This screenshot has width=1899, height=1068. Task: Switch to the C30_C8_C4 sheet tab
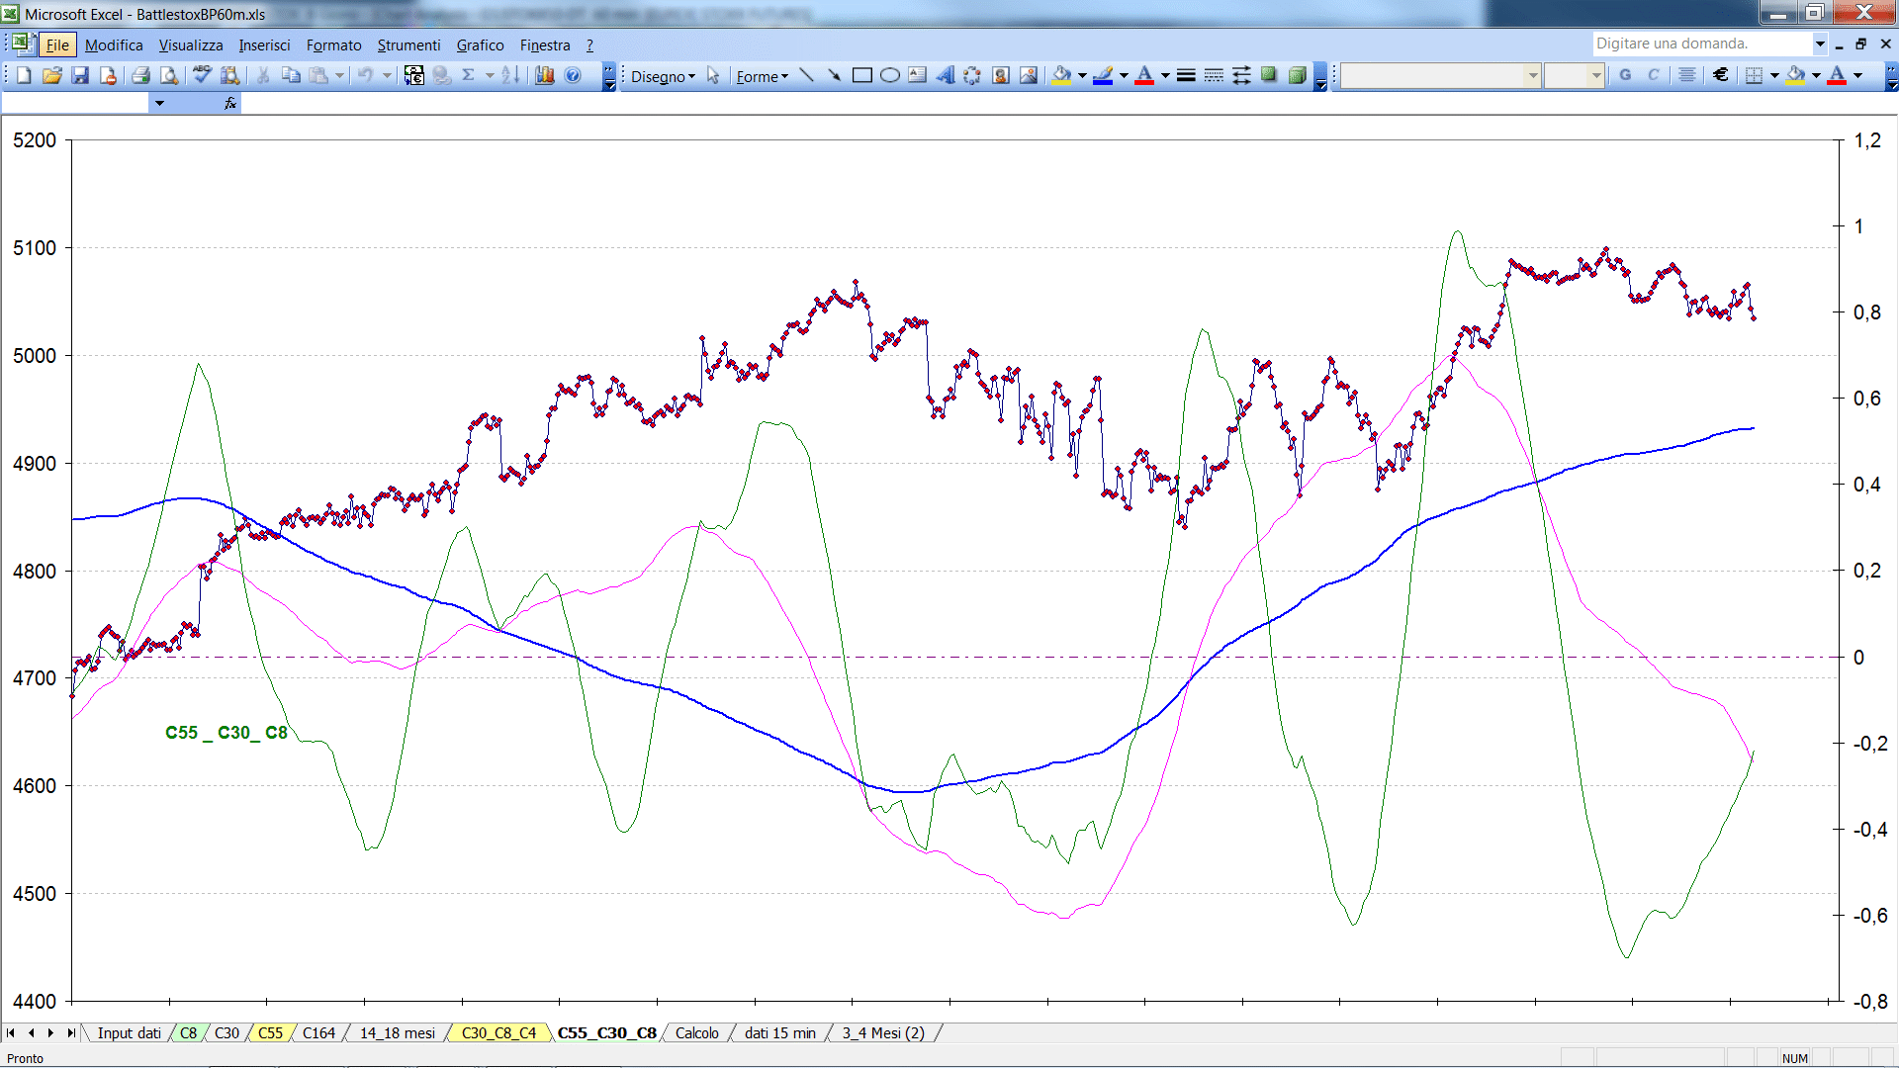498,1032
